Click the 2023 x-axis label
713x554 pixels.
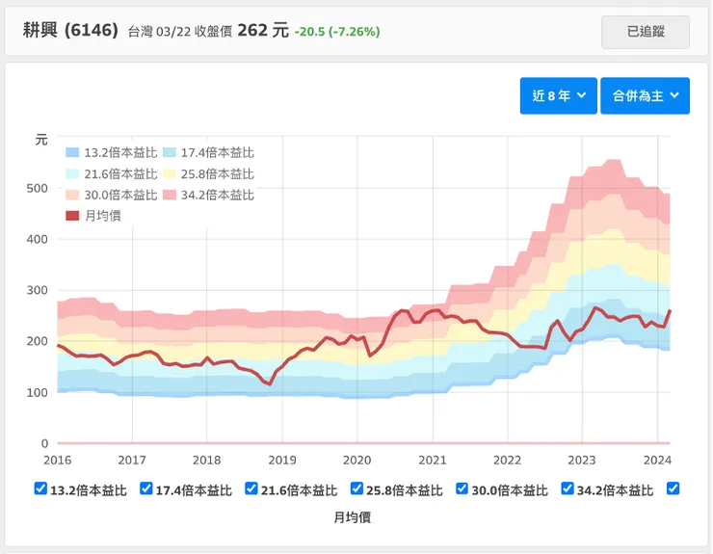(582, 461)
